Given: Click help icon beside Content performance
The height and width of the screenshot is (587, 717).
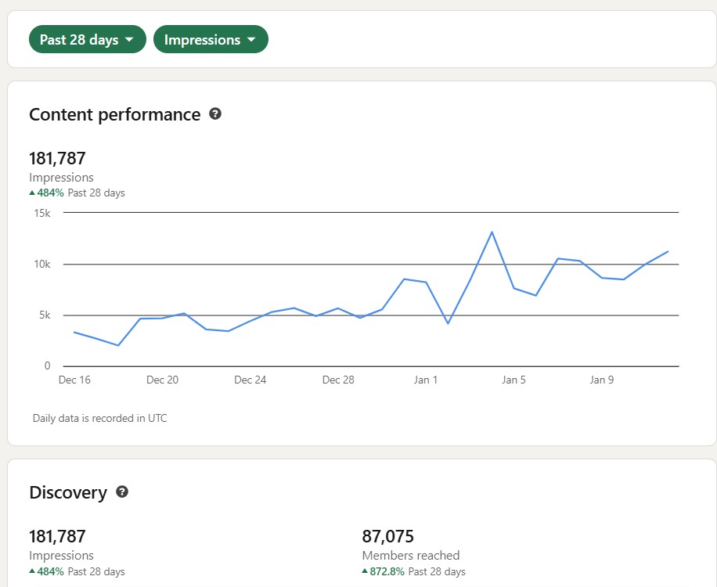Looking at the screenshot, I should (215, 114).
